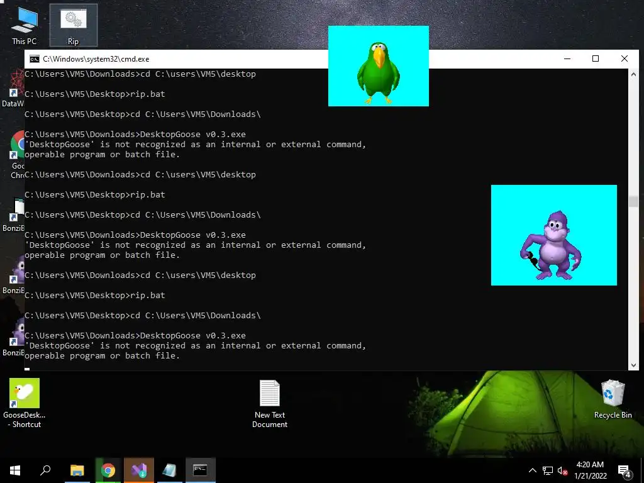Screen dimensions: 644x483
Task: Switch to Visual Studio in taskbar
Action: [x=139, y=470]
